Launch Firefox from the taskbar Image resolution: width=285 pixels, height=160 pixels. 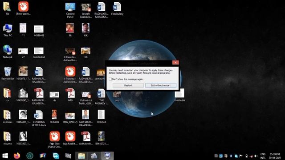pos(17,156)
